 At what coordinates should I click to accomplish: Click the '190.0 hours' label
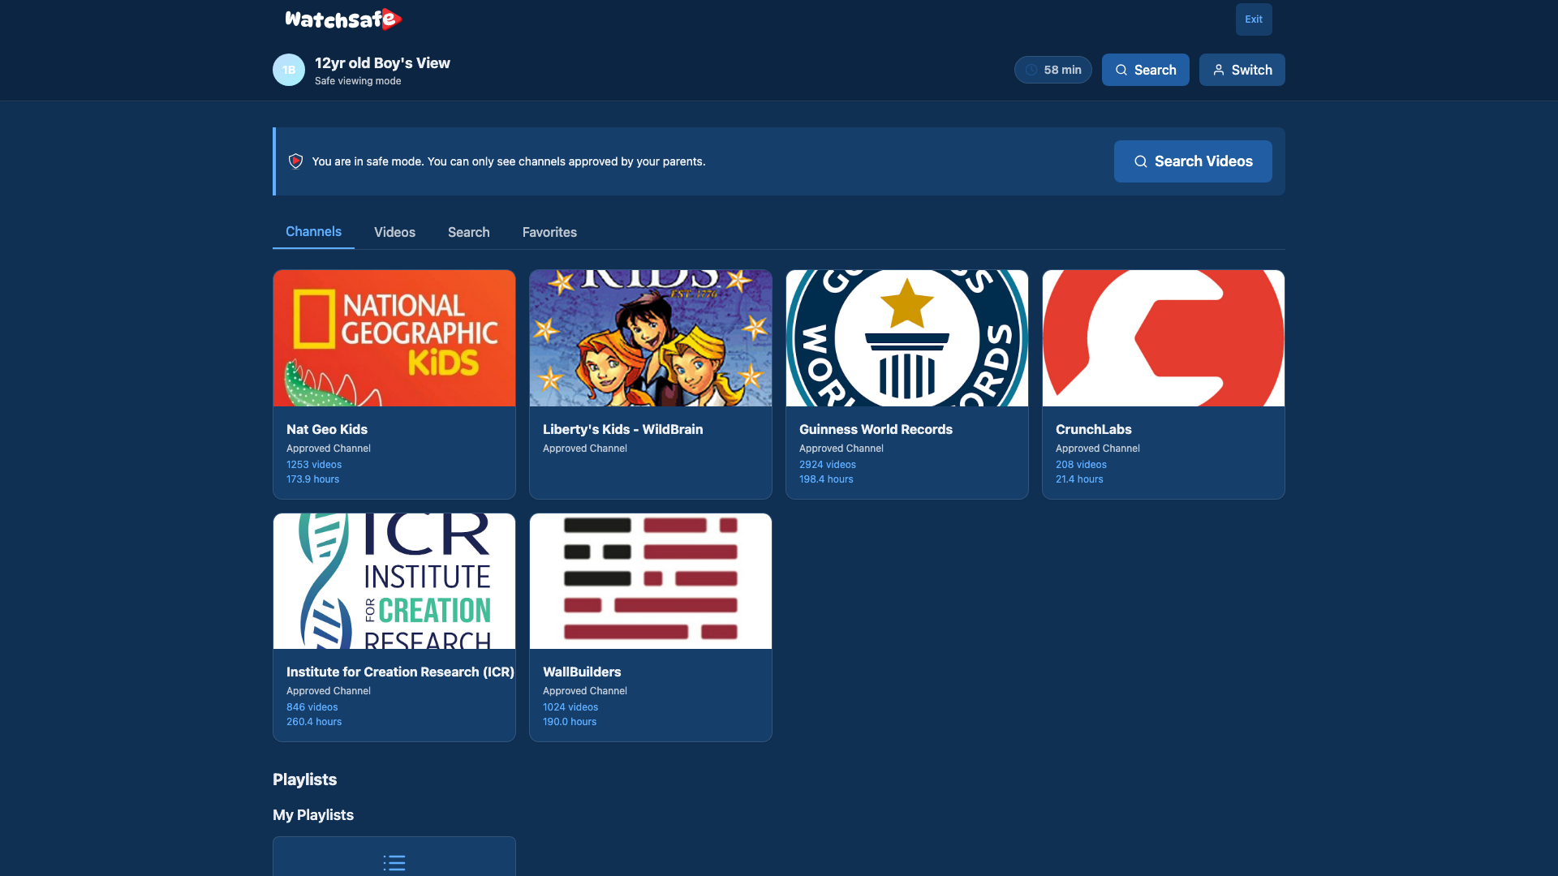570,722
